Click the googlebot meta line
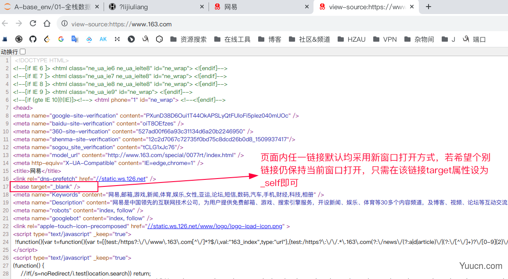The height and width of the screenshot is (279, 508). (x=83, y=218)
